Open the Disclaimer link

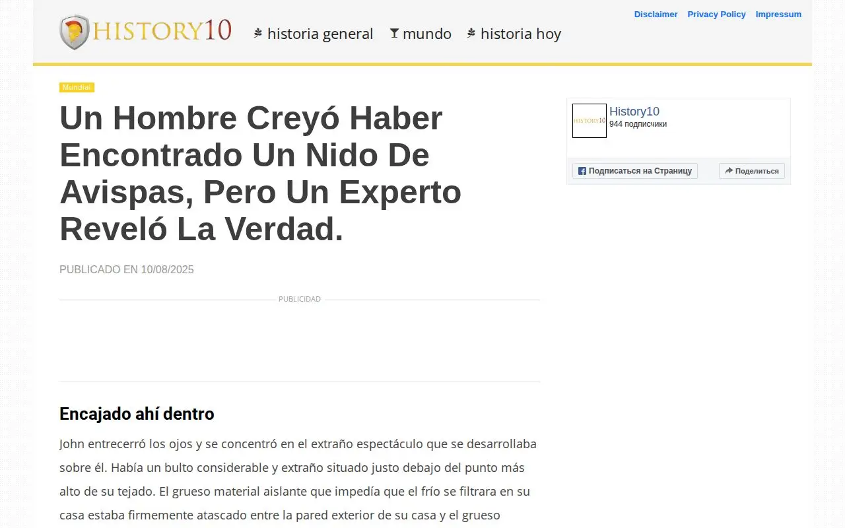656,15
